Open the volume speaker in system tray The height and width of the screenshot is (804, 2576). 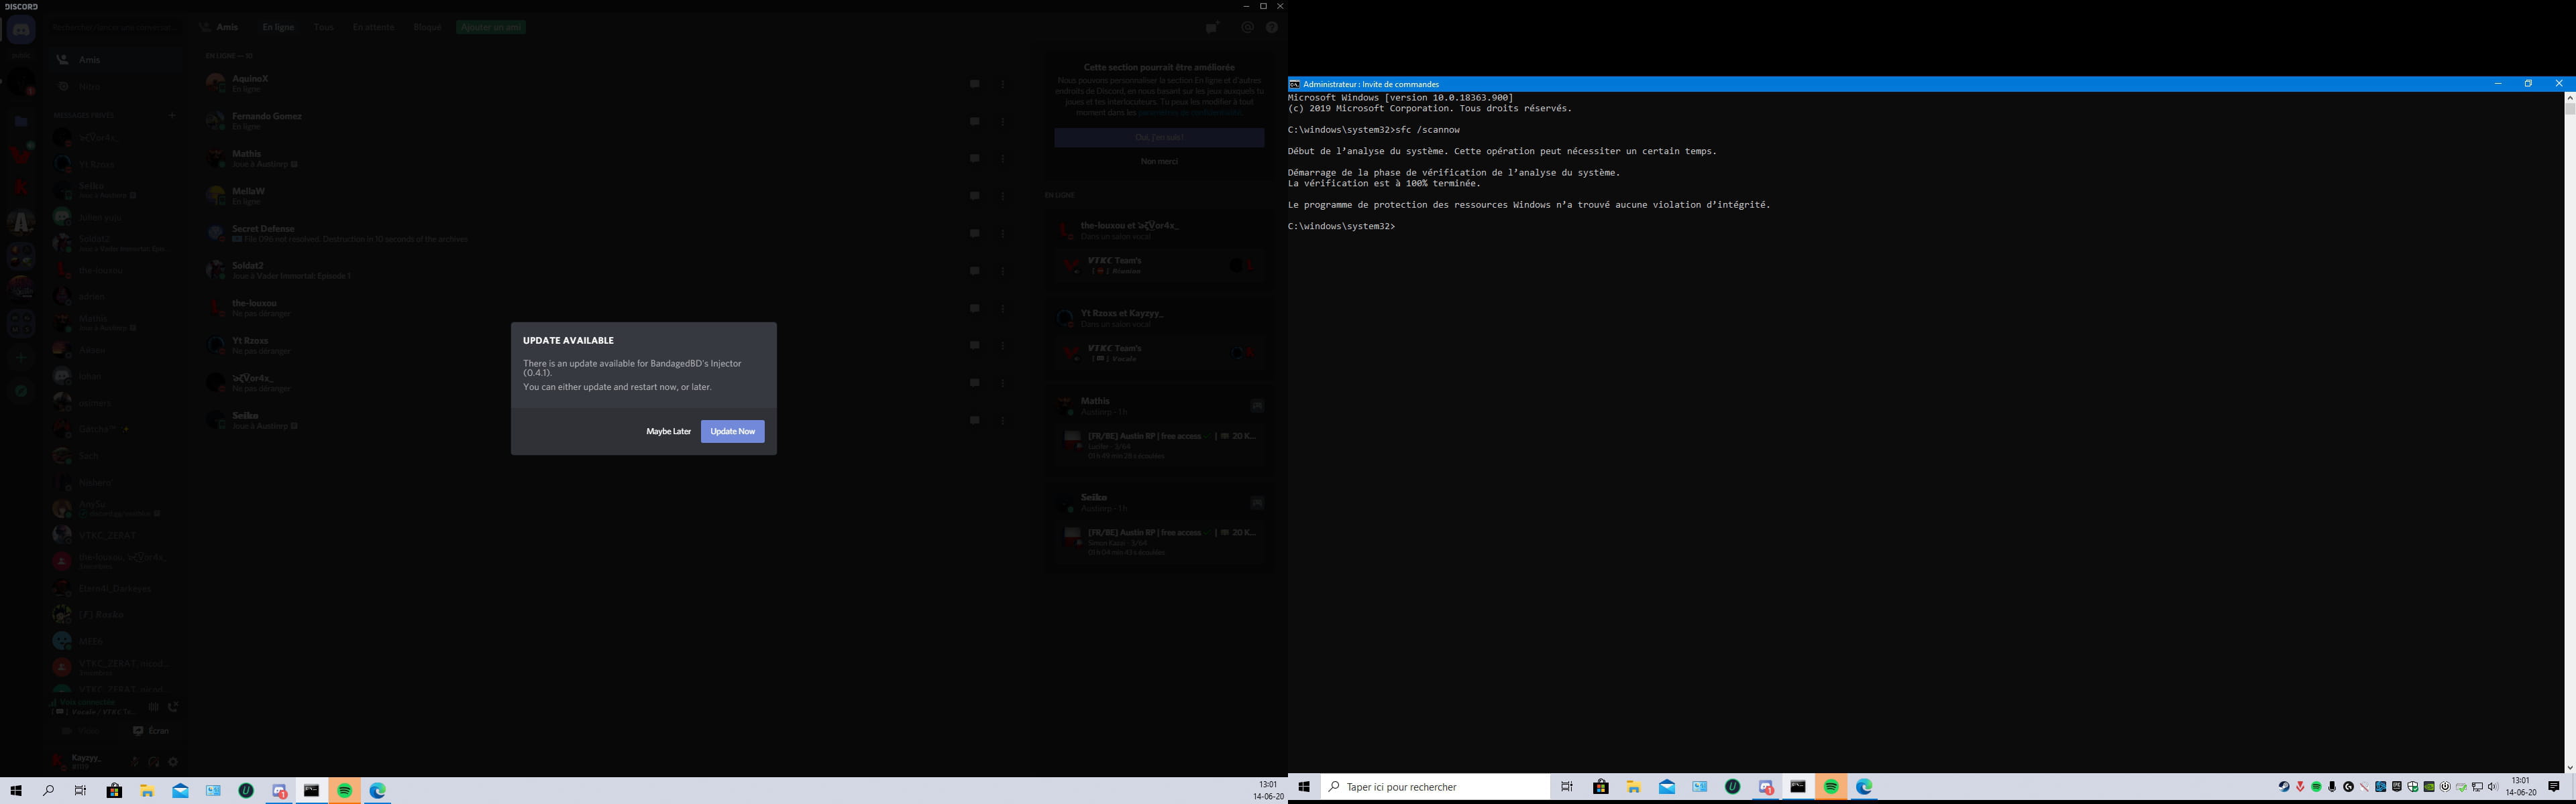(2492, 787)
